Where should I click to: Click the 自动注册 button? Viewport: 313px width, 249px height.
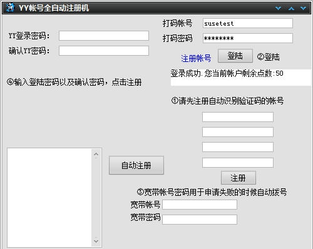(x=136, y=165)
